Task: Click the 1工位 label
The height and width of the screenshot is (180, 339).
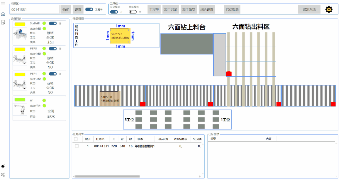Action: (225, 120)
